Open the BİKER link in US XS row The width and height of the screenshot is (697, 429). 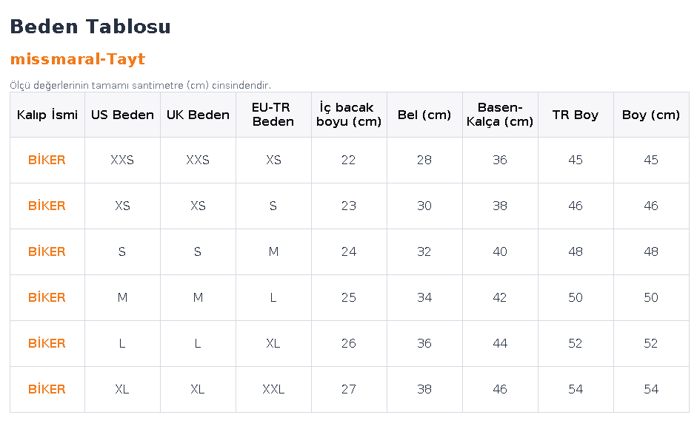47,206
